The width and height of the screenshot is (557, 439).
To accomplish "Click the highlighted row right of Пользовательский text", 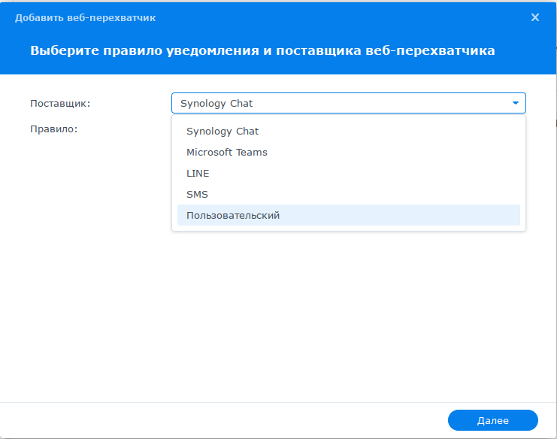I will [x=398, y=215].
